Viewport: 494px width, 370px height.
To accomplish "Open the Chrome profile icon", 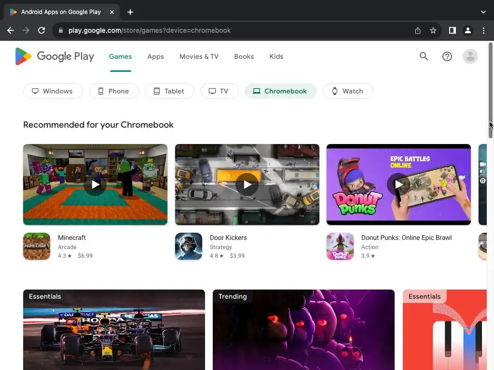I will (468, 30).
